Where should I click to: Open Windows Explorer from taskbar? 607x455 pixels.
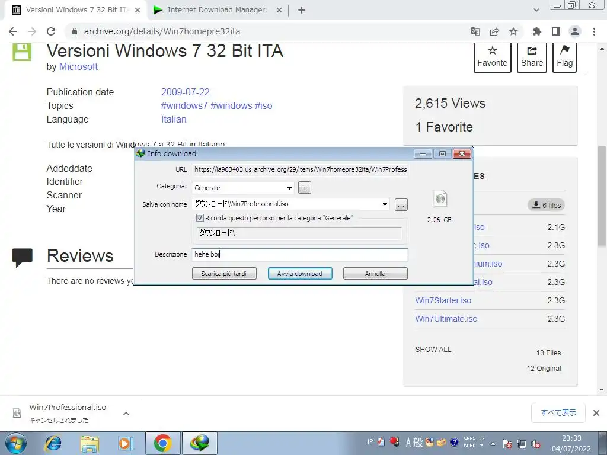pos(90,443)
